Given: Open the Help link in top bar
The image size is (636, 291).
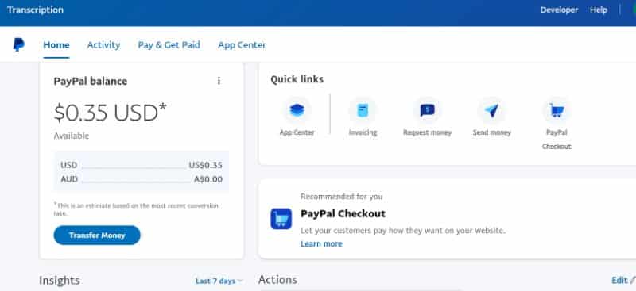Looking at the screenshot, I should click(599, 10).
